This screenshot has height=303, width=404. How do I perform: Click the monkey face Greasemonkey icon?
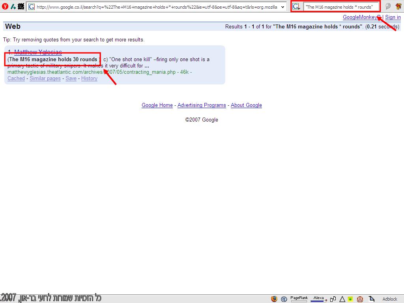coord(360,299)
